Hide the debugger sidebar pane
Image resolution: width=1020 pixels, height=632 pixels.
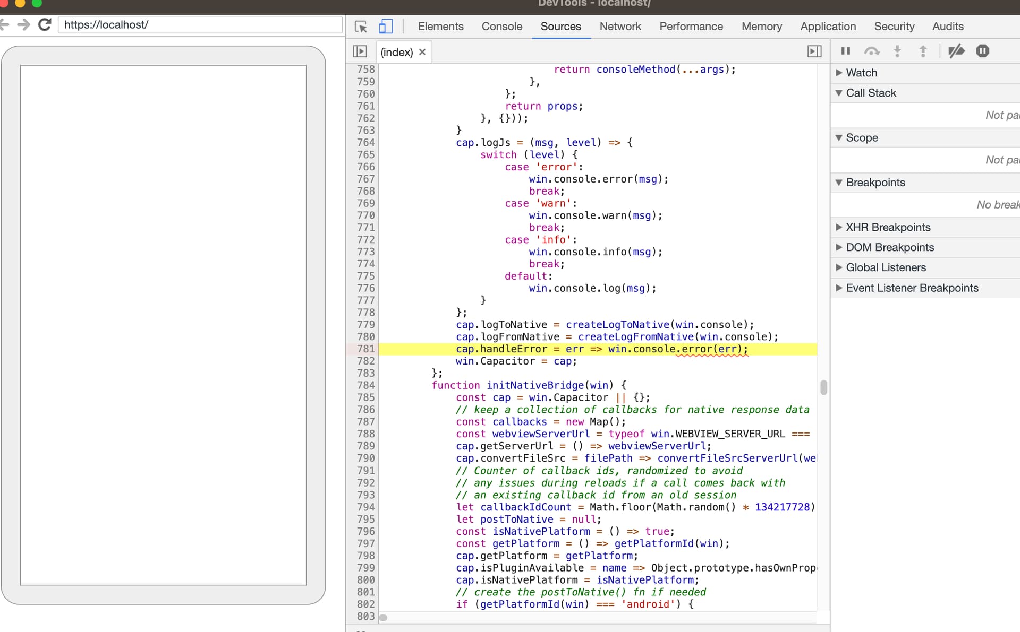(814, 51)
